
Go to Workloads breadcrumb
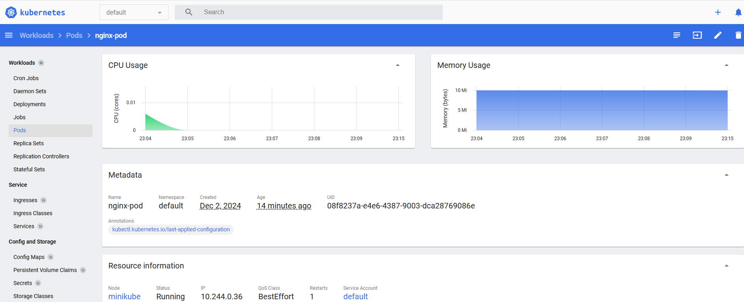37,35
